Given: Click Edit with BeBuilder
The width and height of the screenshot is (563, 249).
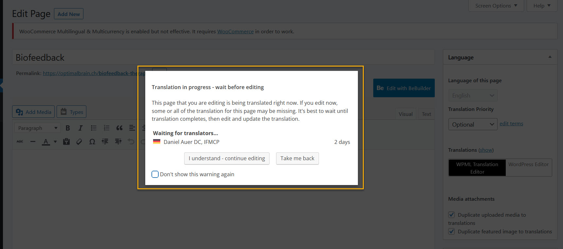Looking at the screenshot, I should (404, 88).
